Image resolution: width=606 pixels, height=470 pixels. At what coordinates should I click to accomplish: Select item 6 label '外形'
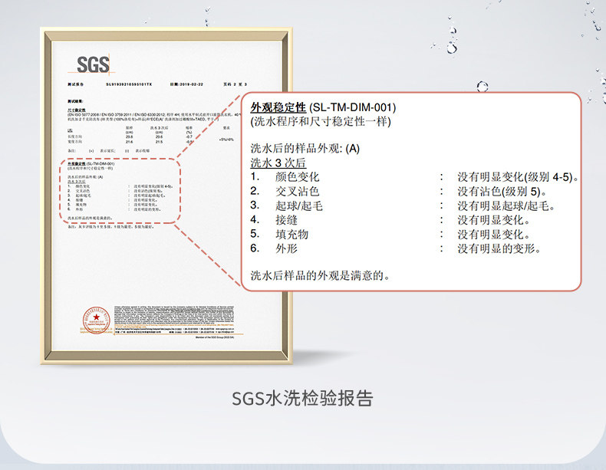(286, 248)
